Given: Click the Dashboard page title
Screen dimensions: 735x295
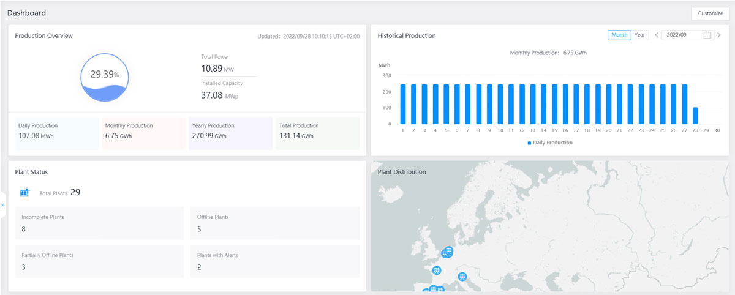Looking at the screenshot, I should click(26, 13).
